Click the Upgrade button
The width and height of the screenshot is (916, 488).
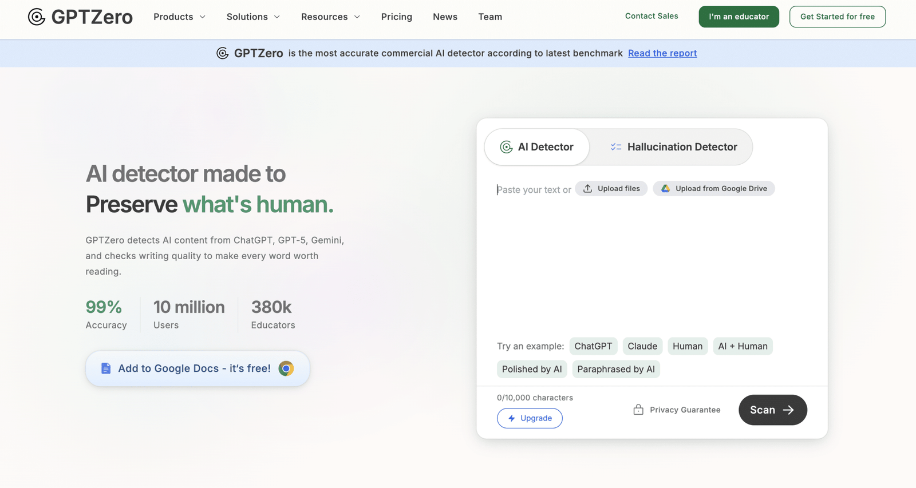[530, 418]
